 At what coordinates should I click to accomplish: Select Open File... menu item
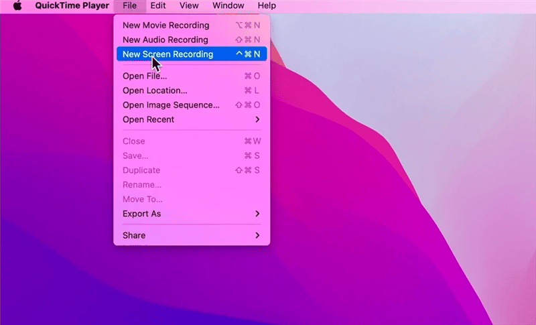145,76
